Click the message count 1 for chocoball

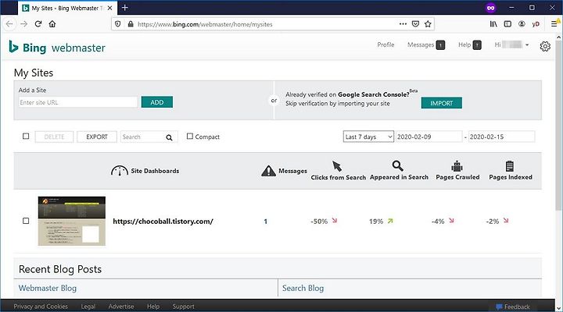click(265, 222)
